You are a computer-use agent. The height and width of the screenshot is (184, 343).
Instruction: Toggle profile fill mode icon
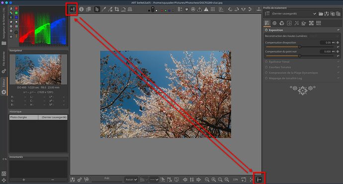pyautogui.click(x=267, y=14)
